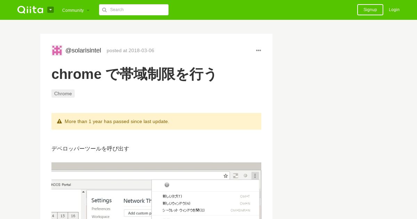Viewport: 417px width, 219px height.
Task: Visit the @solarisintel profile link
Action: [83, 50]
